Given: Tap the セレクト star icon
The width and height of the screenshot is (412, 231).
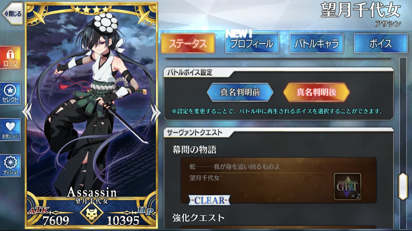Looking at the screenshot, I should pos(11,94).
